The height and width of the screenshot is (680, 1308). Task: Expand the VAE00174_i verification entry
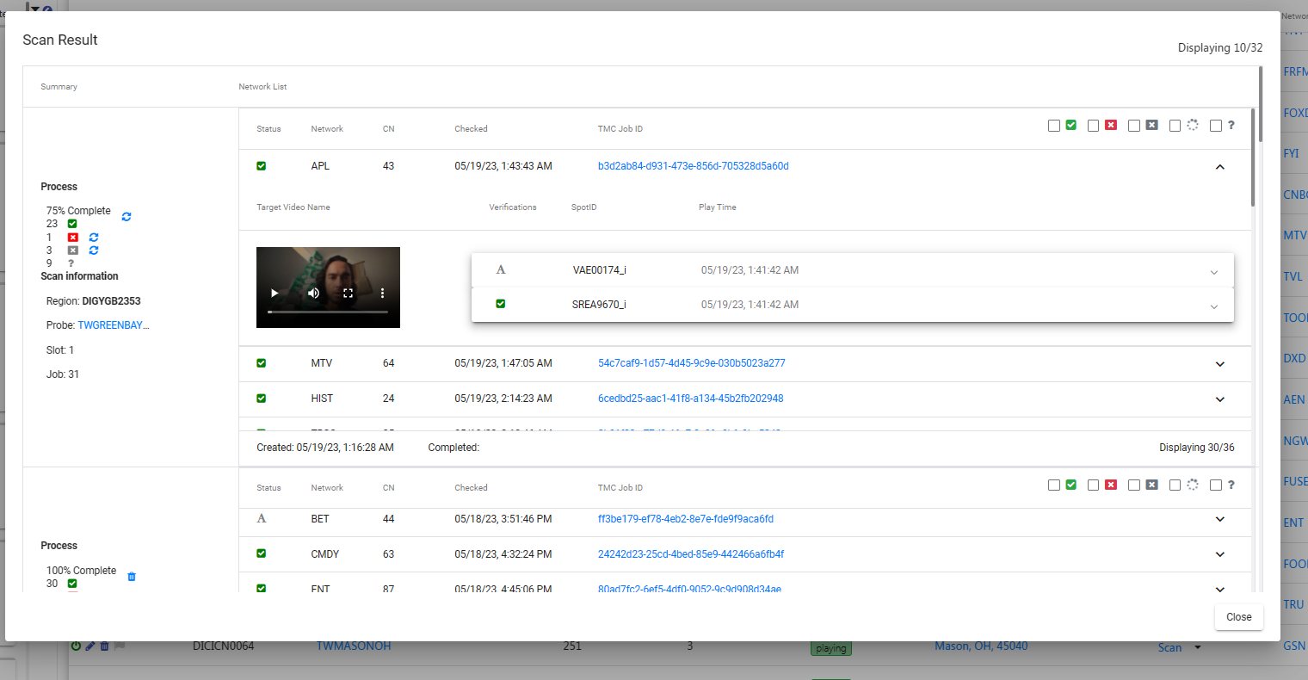(1213, 272)
